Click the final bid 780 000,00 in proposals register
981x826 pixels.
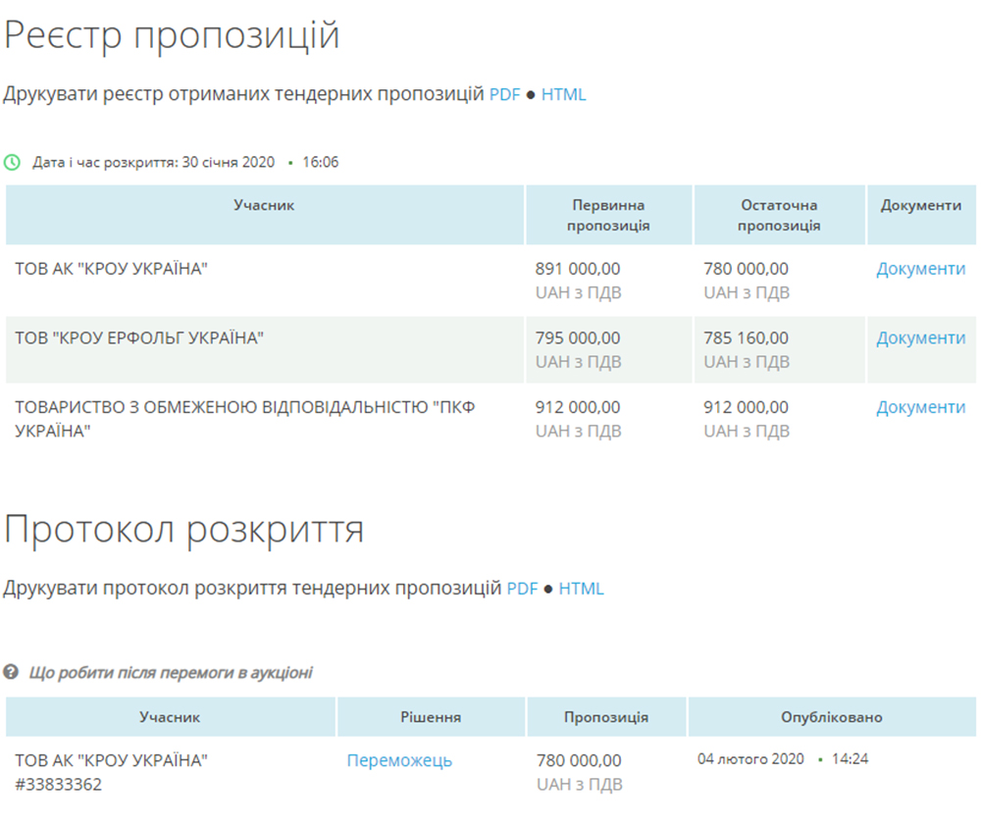click(746, 269)
